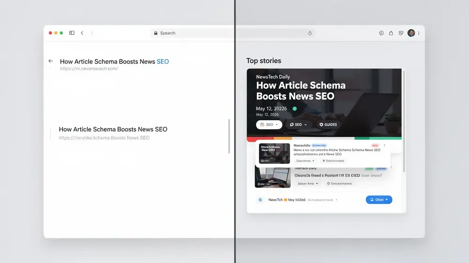Click the home icon in the toolbar
The width and height of the screenshot is (469, 263).
(x=391, y=33)
